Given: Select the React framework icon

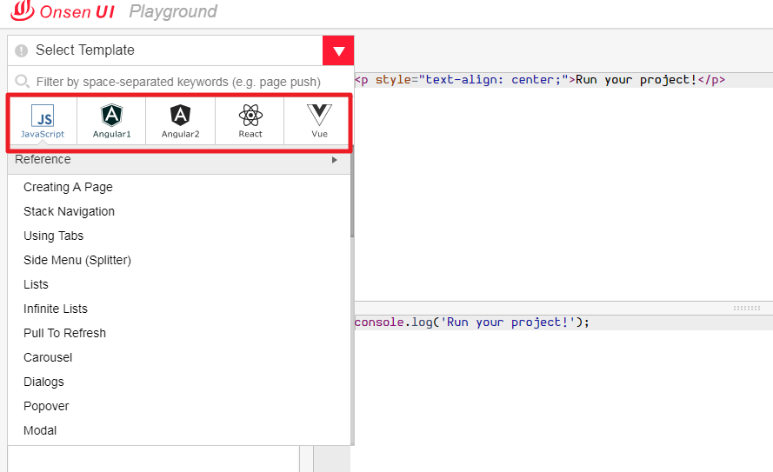Looking at the screenshot, I should click(x=250, y=121).
